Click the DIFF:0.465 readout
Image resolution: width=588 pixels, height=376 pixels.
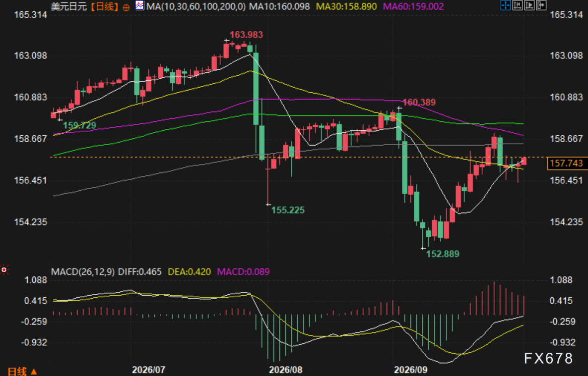tap(140, 271)
